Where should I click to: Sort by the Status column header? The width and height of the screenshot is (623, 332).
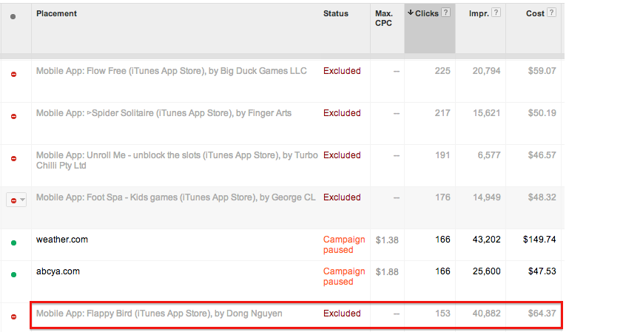tap(336, 13)
